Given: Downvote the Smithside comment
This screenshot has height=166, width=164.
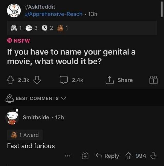Looking at the screenshot, I should [153, 156].
